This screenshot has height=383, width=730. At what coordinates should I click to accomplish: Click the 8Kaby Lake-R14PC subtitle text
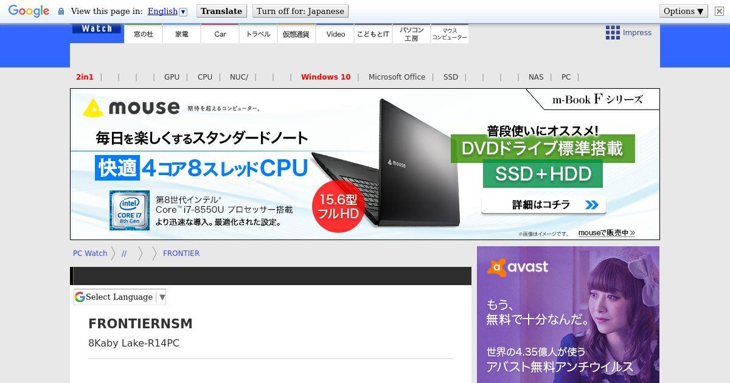click(x=134, y=343)
